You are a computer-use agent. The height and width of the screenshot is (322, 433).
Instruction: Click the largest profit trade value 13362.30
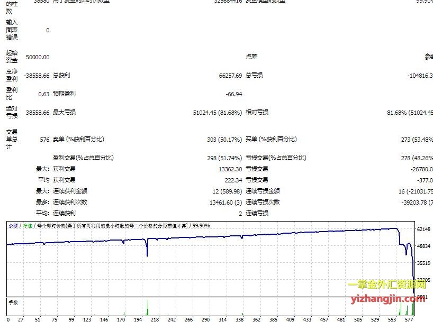click(230, 169)
